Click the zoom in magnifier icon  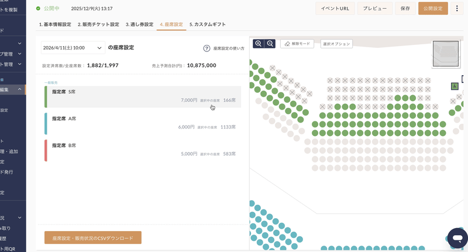coord(259,44)
